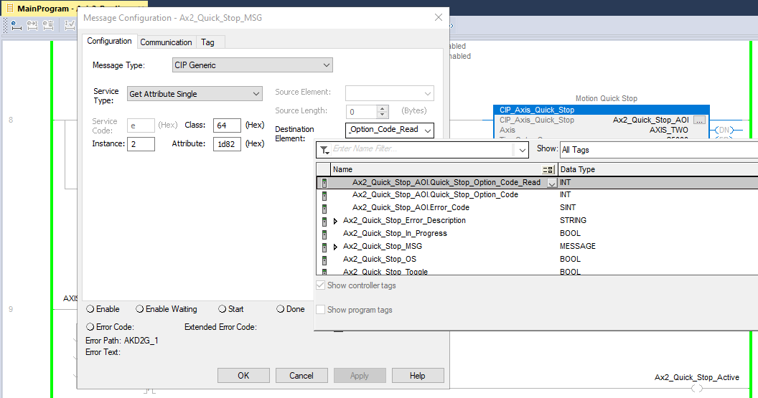This screenshot has width=758, height=398.
Task: Click the Done status indicator
Action: point(281,308)
